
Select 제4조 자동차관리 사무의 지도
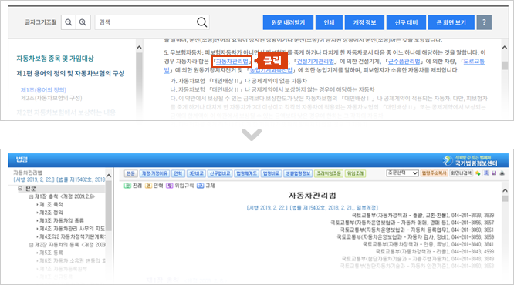coord(72,229)
